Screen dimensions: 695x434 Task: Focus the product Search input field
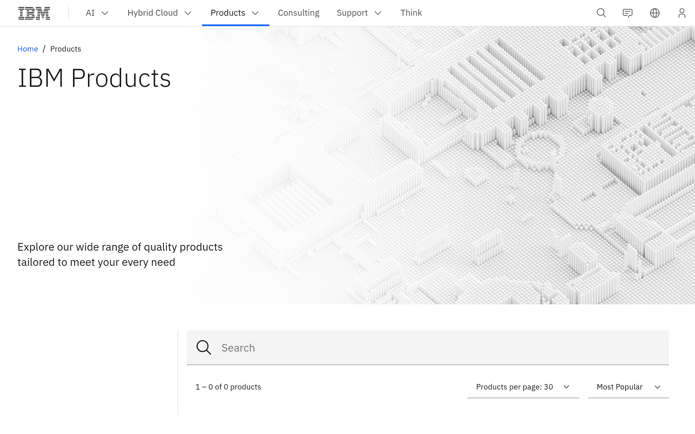point(428,347)
